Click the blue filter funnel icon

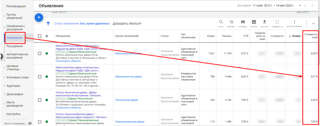point(48,24)
